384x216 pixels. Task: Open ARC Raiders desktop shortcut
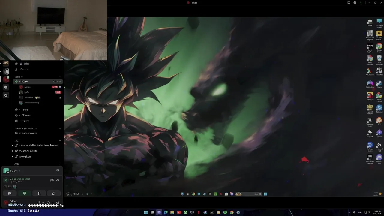pos(370,72)
